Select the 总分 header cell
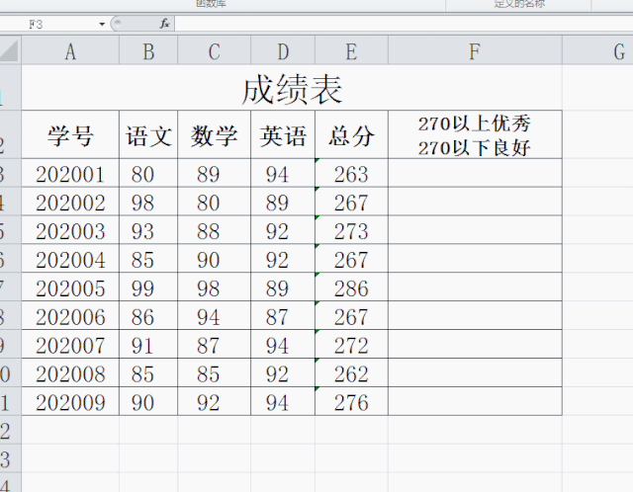This screenshot has width=633, height=492. (352, 134)
